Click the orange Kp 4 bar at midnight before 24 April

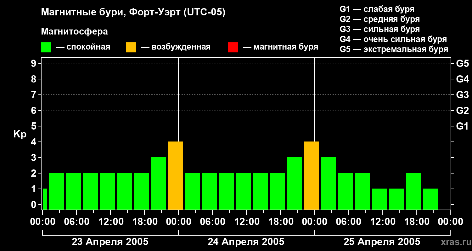pyautogui.click(x=176, y=176)
